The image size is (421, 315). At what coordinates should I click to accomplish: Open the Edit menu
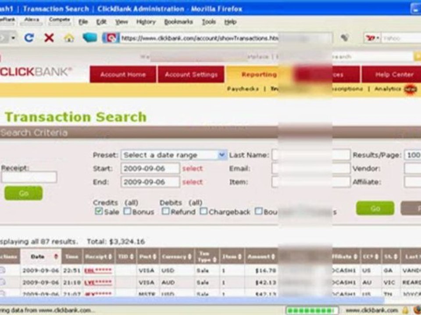[101, 22]
